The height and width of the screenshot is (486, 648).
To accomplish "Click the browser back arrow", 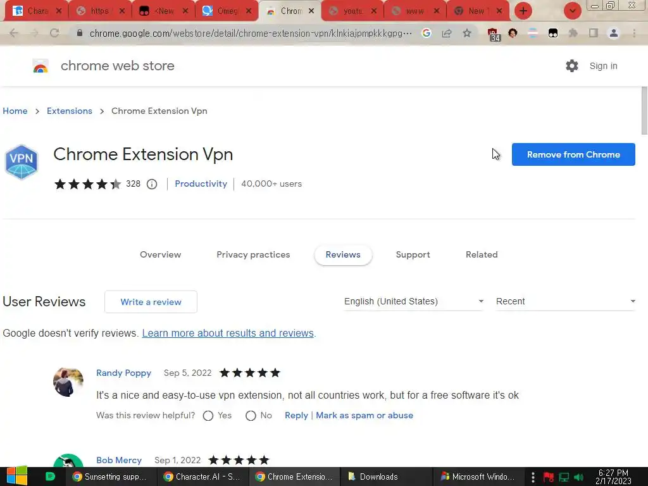I will click(14, 33).
